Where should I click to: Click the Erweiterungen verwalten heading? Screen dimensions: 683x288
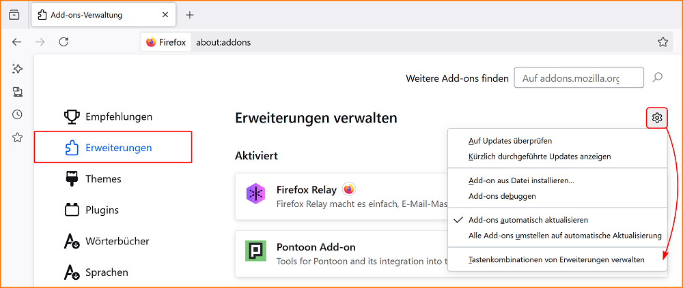[x=316, y=118]
